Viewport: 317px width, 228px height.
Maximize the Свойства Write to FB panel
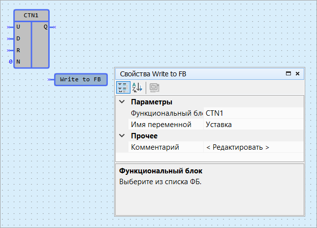288,74
